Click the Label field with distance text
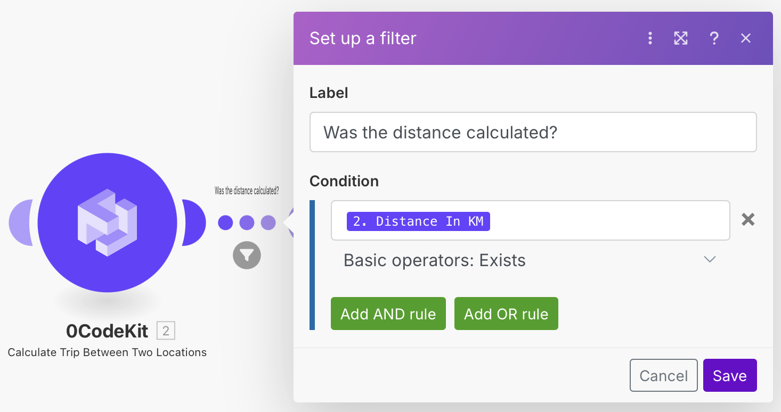 point(533,132)
